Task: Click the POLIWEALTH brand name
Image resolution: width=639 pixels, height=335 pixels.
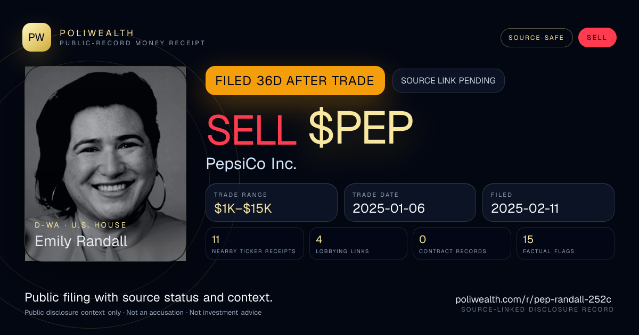Action: [x=97, y=33]
